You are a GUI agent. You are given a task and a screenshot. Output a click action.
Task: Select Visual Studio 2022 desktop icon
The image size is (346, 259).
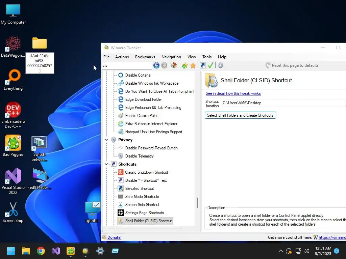pyautogui.click(x=13, y=181)
